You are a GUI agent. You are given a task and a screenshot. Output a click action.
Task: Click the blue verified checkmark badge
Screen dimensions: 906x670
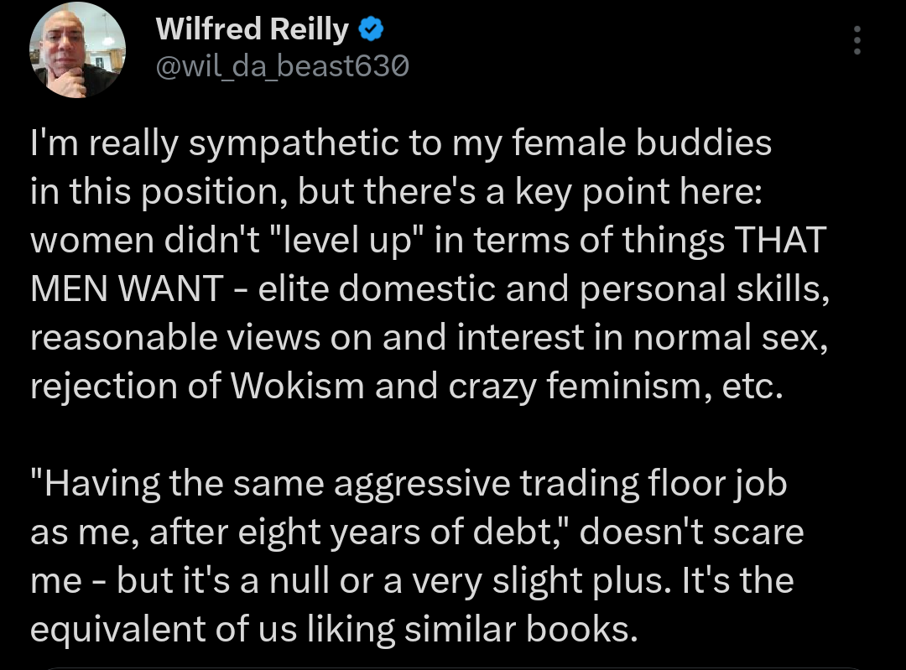pyautogui.click(x=372, y=31)
